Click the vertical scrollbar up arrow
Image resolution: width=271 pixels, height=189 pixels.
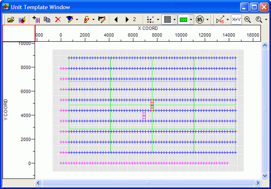click(265, 45)
